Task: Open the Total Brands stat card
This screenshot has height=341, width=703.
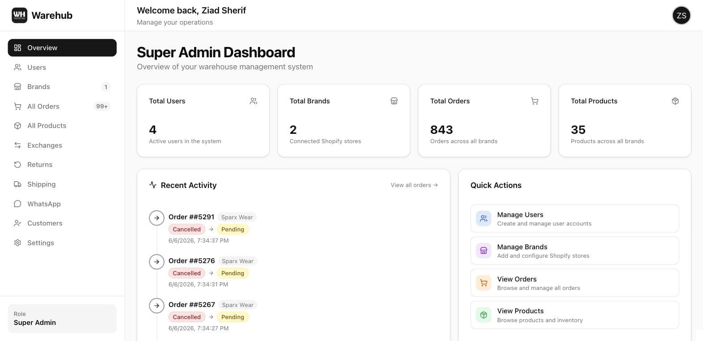Action: [x=344, y=121]
